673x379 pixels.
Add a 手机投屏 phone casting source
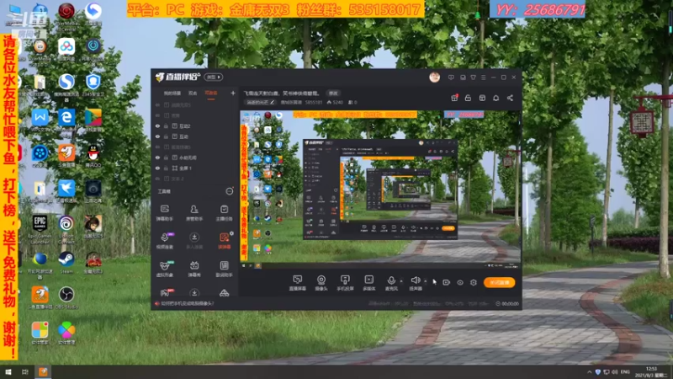pos(345,283)
